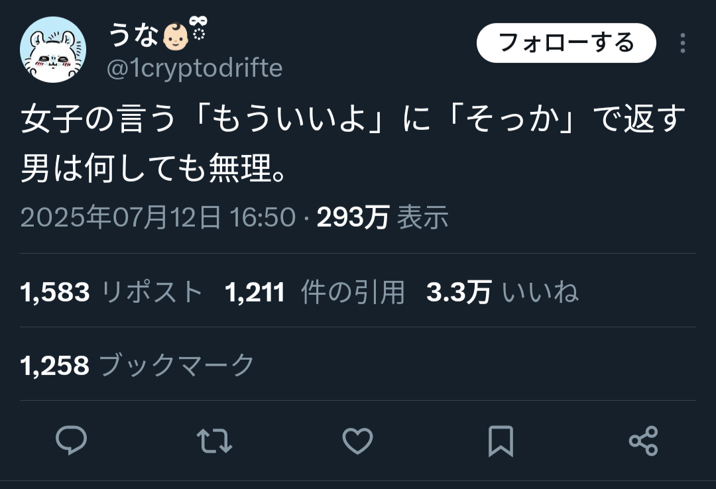Viewport: 716px width, 489px height.
Task: View the 1,583 リポスト list
Action: (111, 292)
